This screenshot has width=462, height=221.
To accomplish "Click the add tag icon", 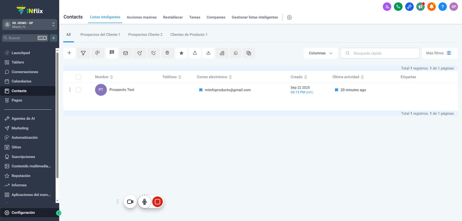I will point(140,53).
